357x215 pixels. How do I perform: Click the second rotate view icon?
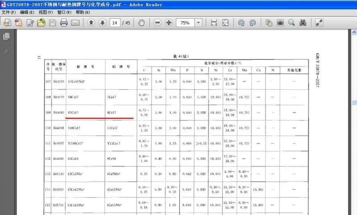pos(253,22)
